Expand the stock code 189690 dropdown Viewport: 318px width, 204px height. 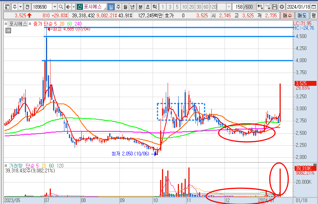(55, 7)
